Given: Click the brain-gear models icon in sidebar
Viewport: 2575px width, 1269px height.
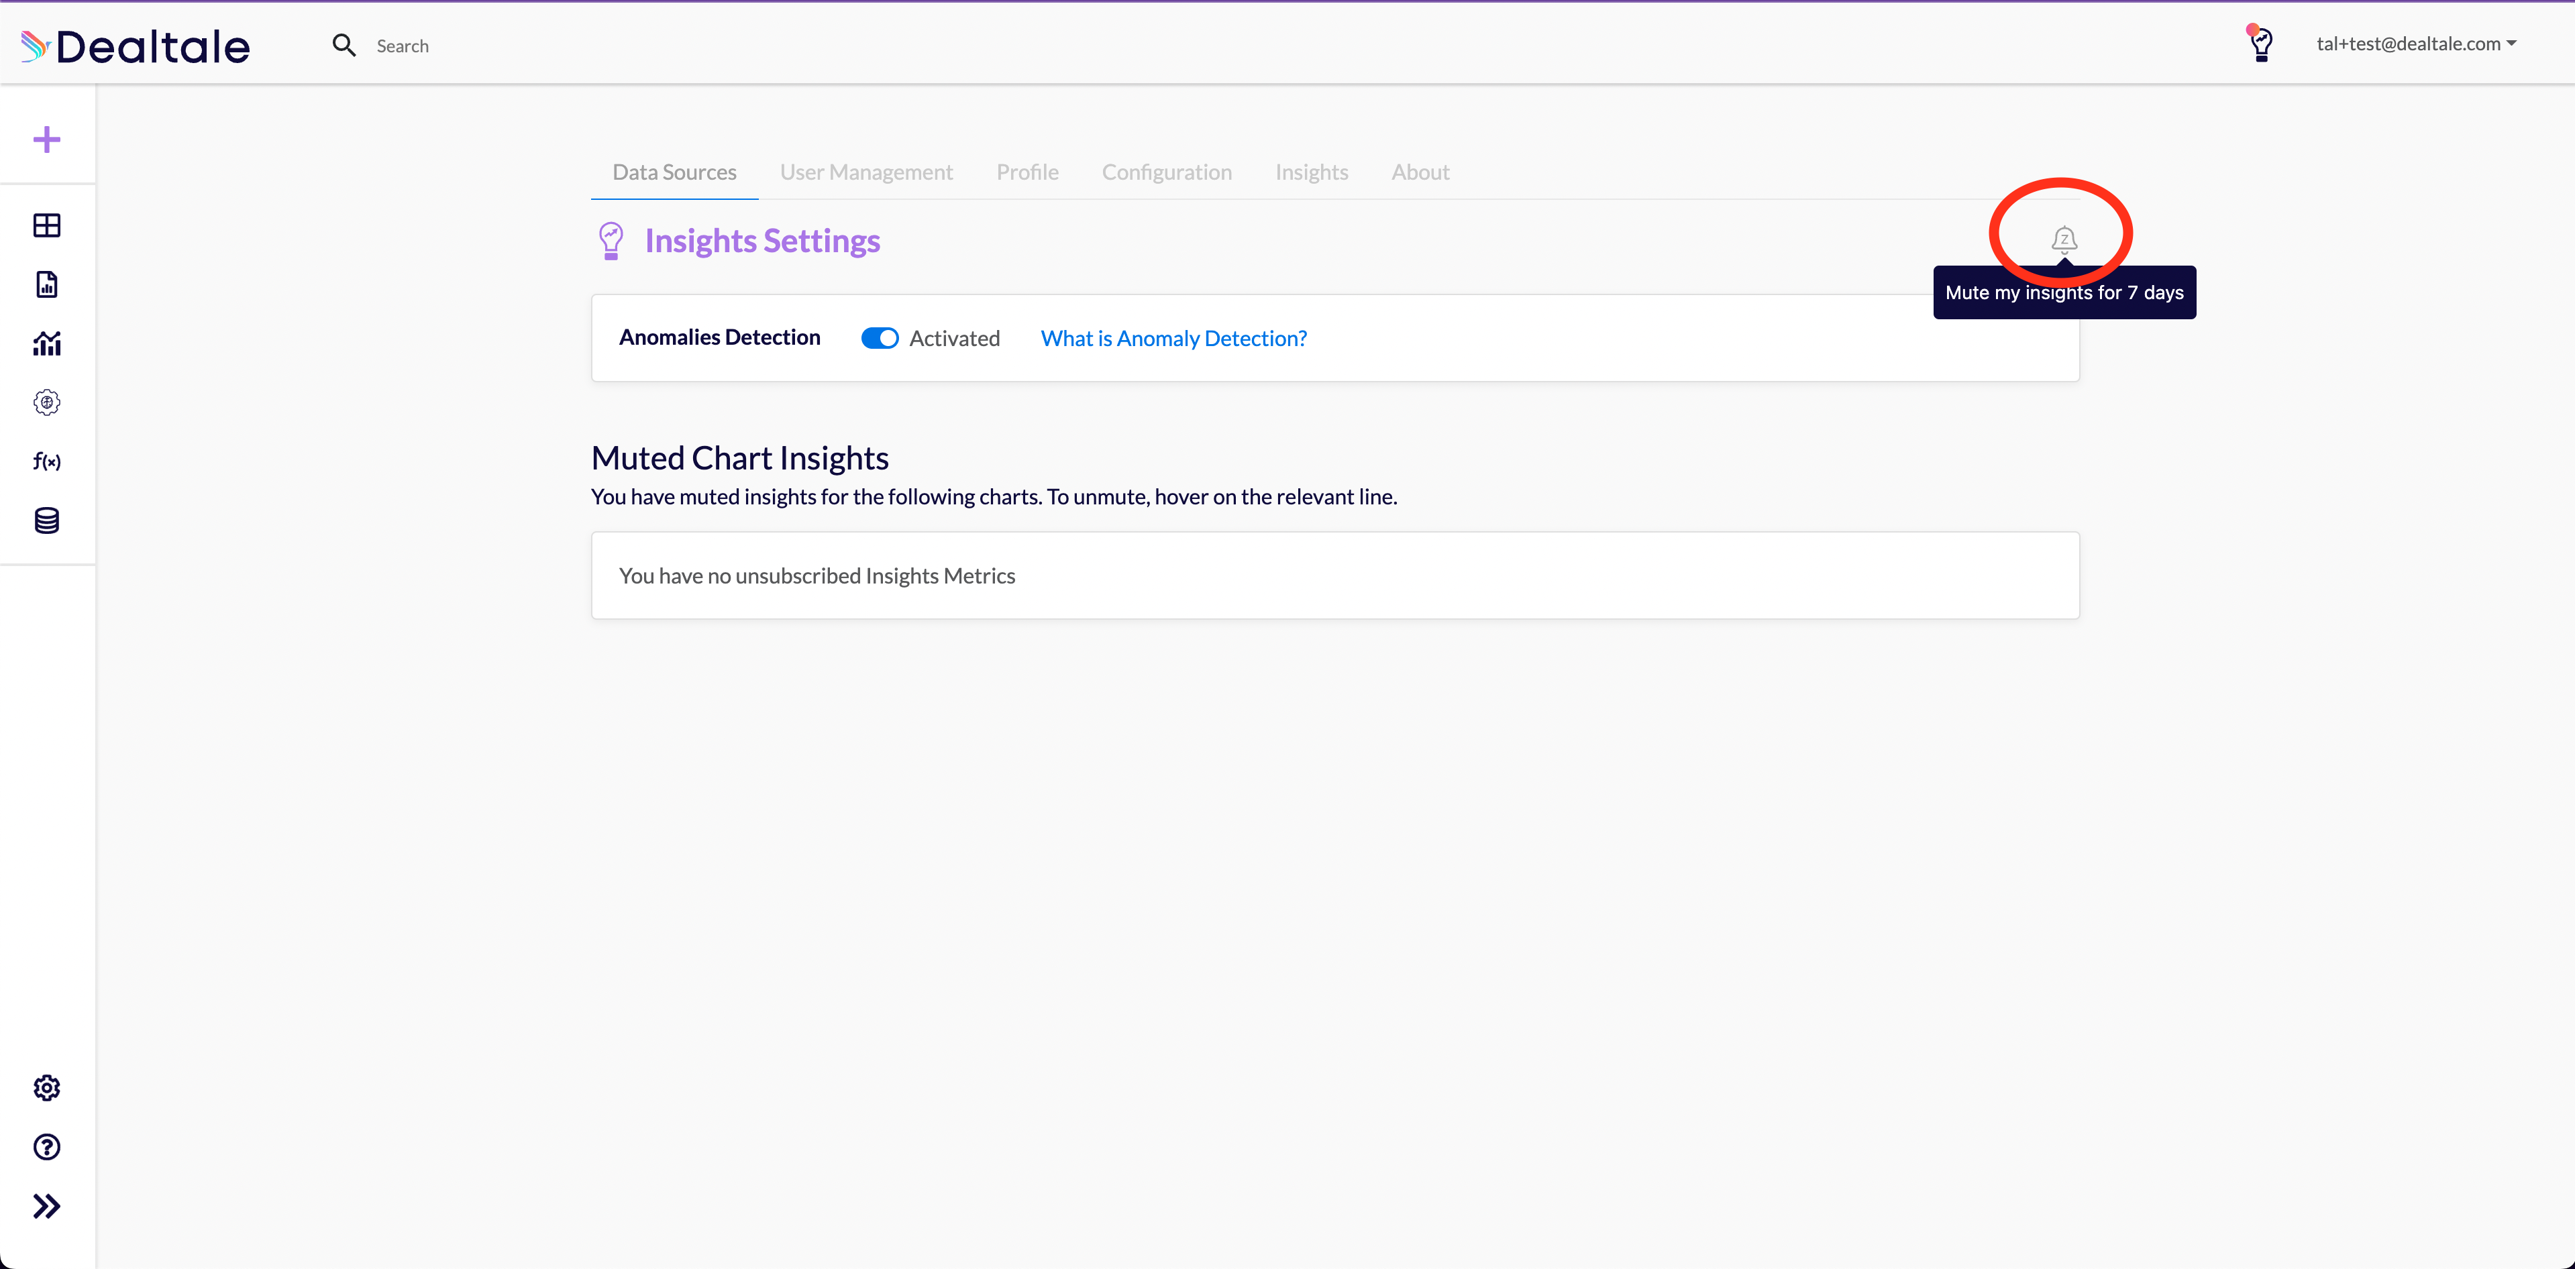Looking at the screenshot, I should click(47, 402).
